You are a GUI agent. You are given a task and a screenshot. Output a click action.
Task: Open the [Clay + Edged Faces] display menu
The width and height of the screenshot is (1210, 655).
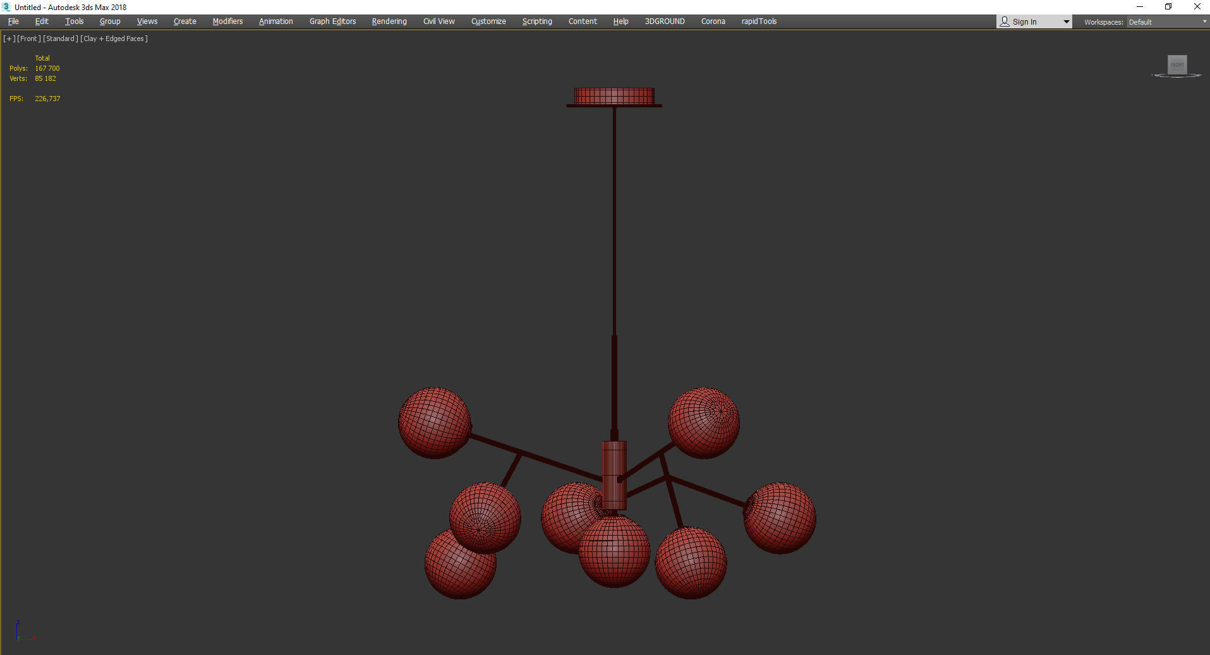click(x=114, y=39)
